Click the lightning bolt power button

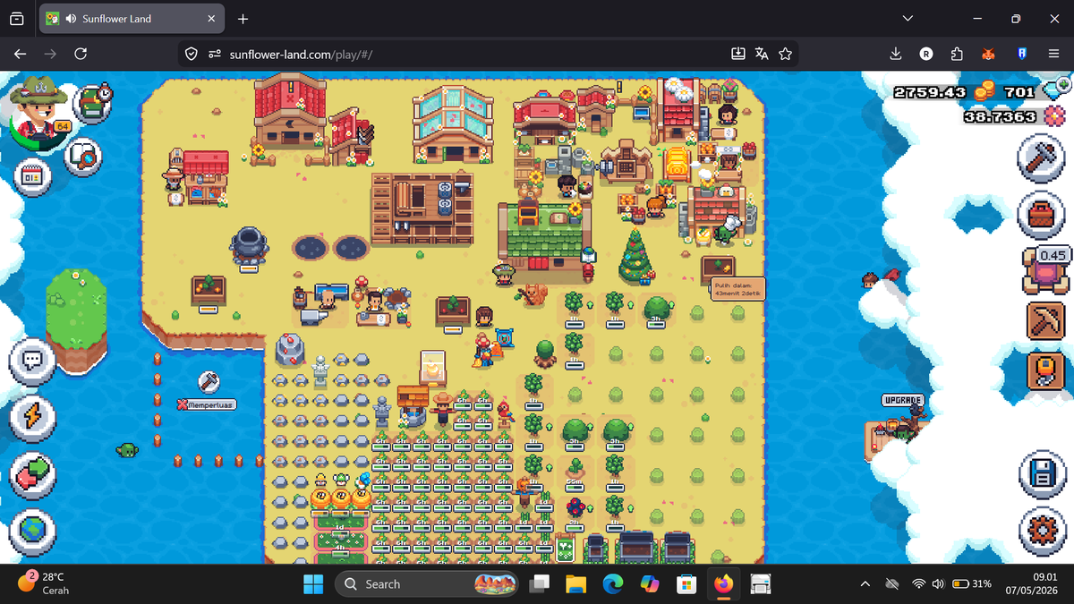(x=33, y=417)
